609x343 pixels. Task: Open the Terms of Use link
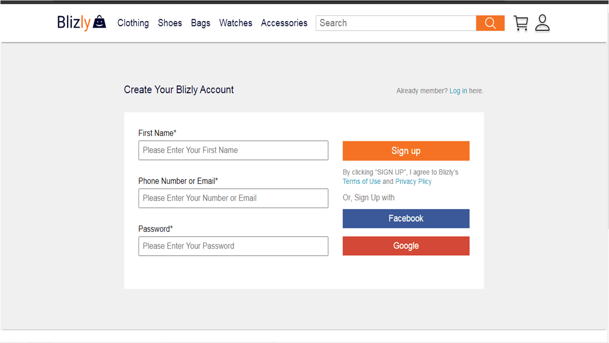[x=361, y=181]
